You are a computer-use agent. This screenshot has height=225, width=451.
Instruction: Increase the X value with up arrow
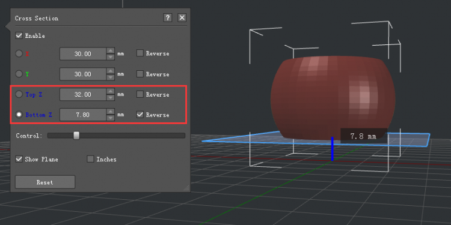coord(111,51)
